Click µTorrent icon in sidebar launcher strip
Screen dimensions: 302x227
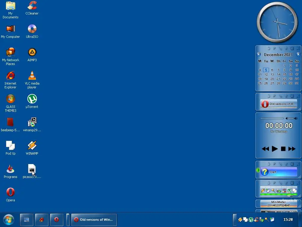289,191
